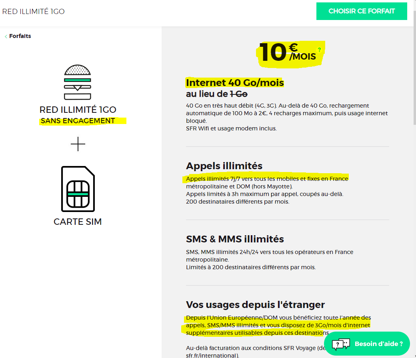Select the SIM card icon
Image resolution: width=416 pixels, height=358 pixels.
78,189
